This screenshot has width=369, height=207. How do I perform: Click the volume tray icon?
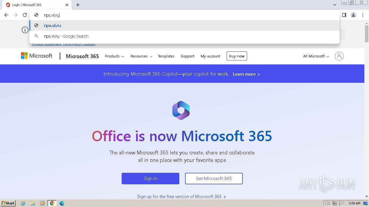[327, 203]
